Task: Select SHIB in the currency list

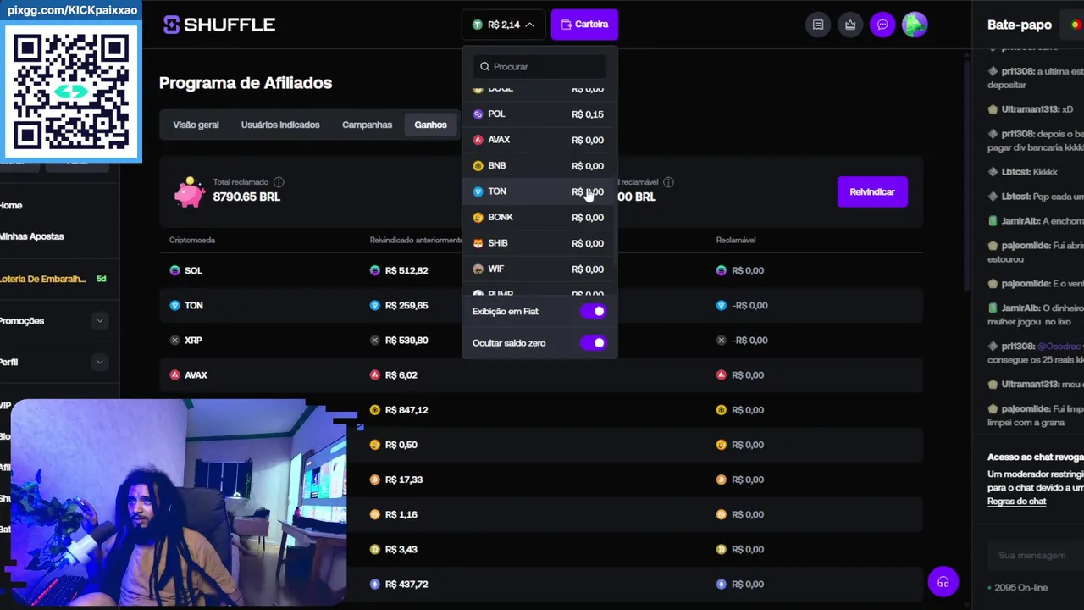Action: (539, 243)
